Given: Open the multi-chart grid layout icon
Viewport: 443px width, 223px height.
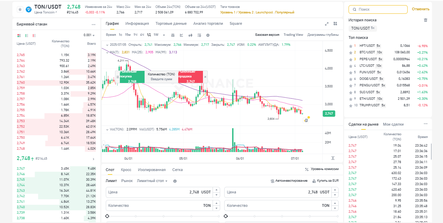Looking at the screenshot, I should pyautogui.click(x=335, y=24).
